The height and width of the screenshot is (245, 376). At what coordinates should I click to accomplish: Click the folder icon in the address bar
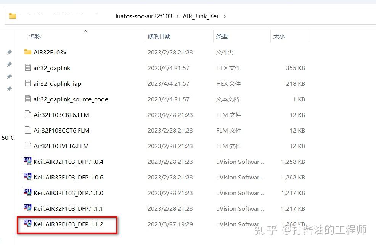click(x=13, y=16)
